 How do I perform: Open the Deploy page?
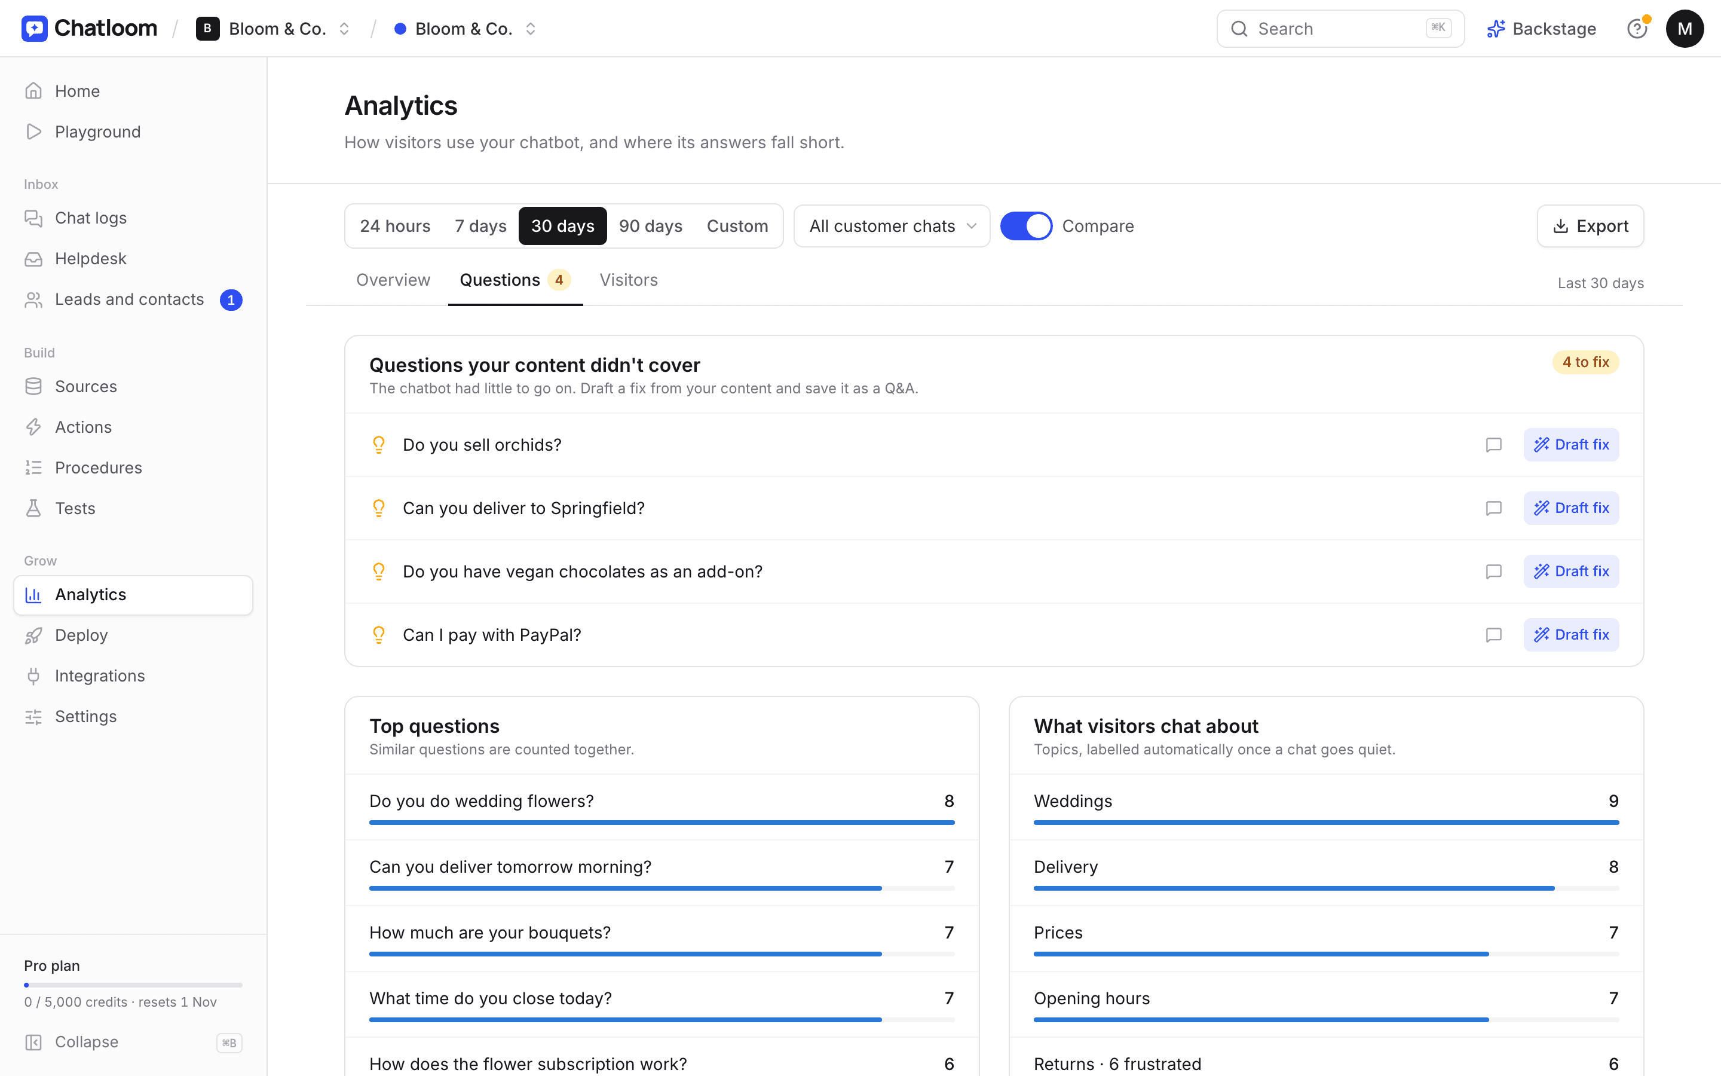(x=133, y=635)
